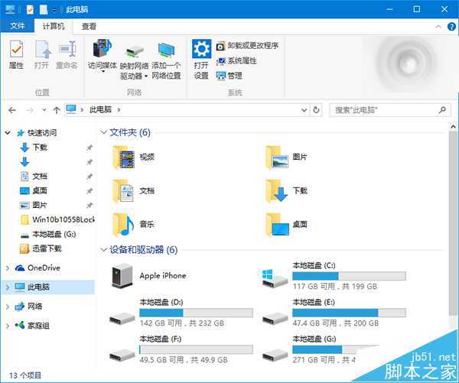Select Xunlei Downloads (迅雷下载) in sidebar
Screen dimensions: 459x383
pos(41,248)
